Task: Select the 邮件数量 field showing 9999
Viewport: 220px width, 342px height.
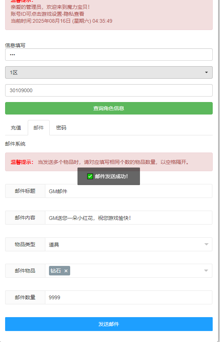Action: coord(128,297)
